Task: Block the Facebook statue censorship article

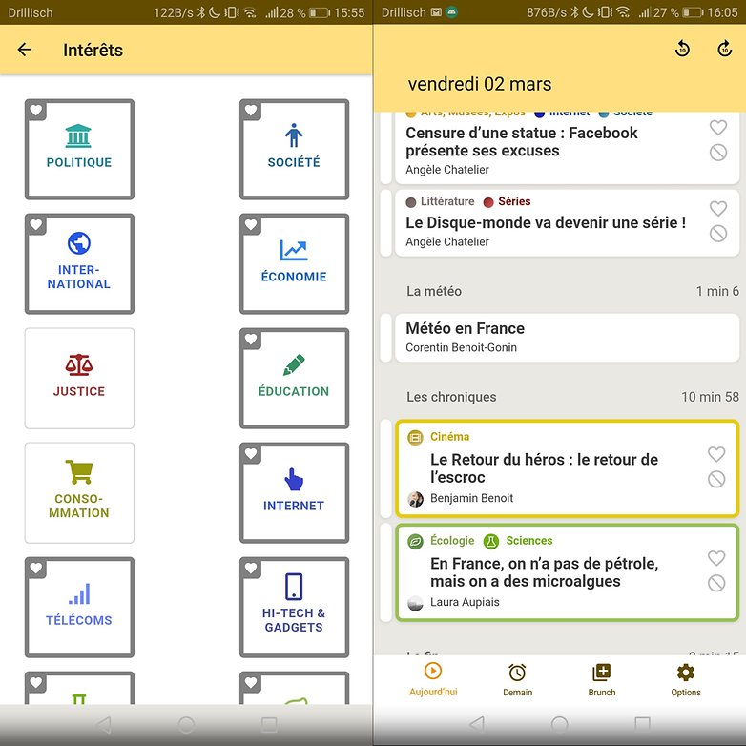Action: [x=718, y=153]
